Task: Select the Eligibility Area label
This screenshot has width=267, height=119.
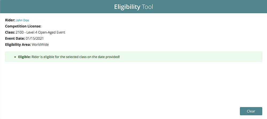Action: pyautogui.click(x=18, y=45)
